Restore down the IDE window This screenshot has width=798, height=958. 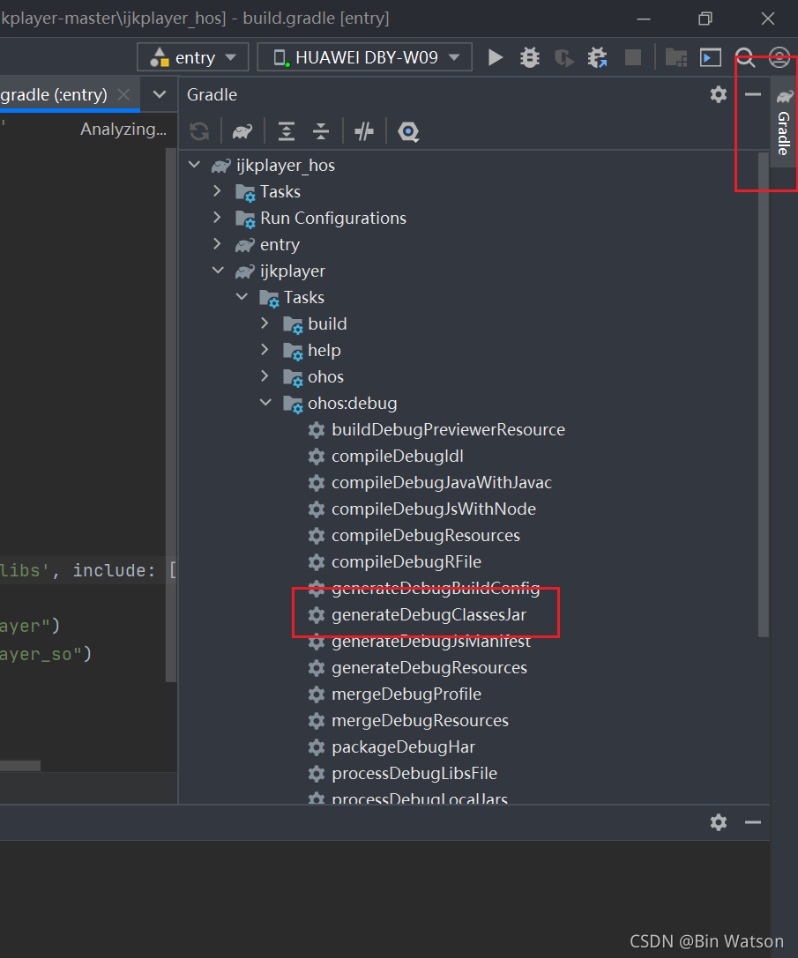pos(705,19)
